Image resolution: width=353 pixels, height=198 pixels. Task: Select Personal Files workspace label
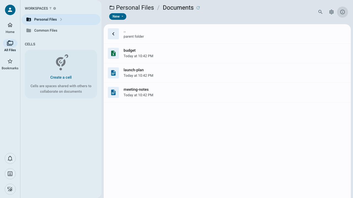(x=46, y=20)
